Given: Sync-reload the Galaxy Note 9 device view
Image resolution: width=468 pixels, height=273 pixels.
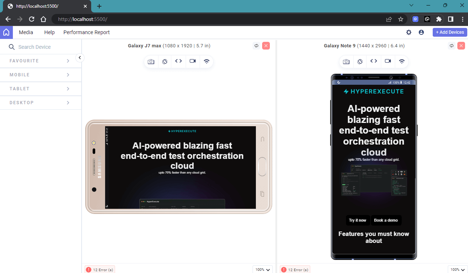Looking at the screenshot, I should (x=451, y=45).
